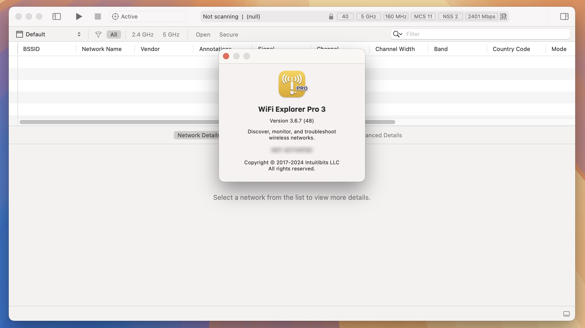The image size is (585, 328).
Task: Select the Open network filter tab
Action: (203, 34)
